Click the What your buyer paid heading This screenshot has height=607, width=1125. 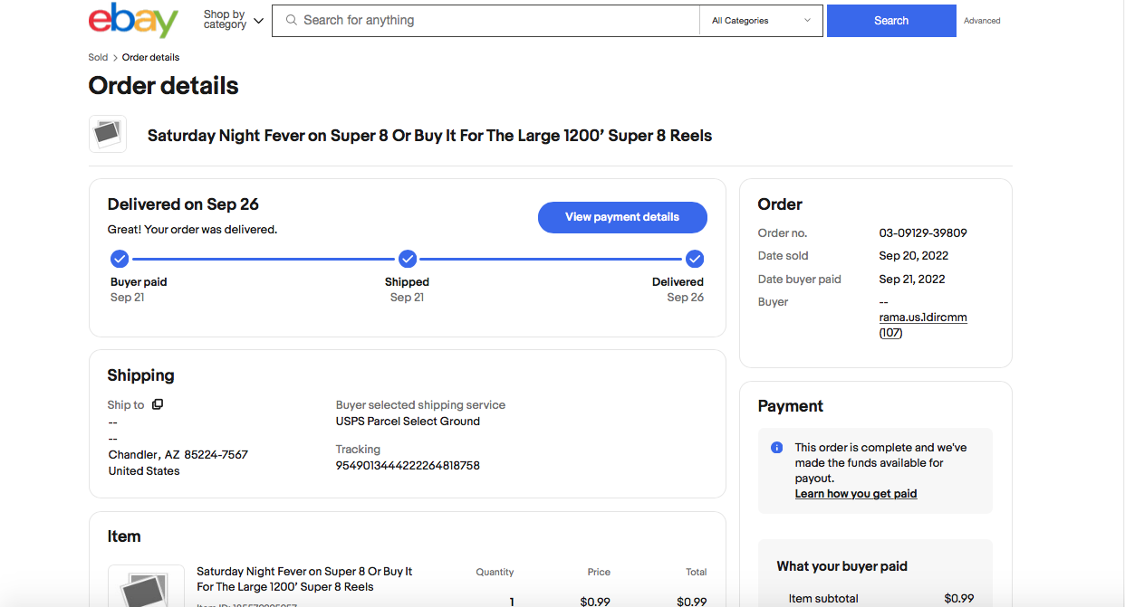tap(841, 566)
